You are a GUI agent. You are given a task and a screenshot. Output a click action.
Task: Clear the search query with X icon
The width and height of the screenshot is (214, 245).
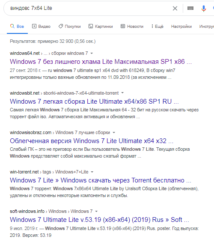[x=175, y=8]
